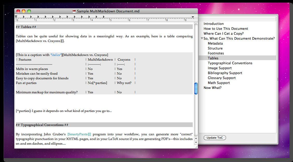Click the 'Why not?' table cell
Viewport: 293px width, 162px height.
(x=124, y=83)
